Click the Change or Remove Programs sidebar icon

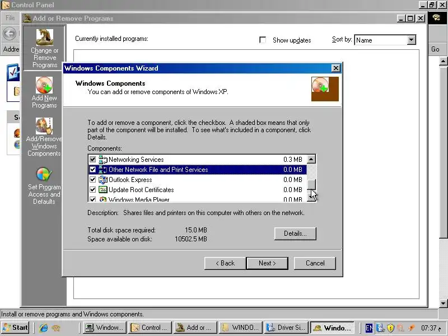coord(45,37)
